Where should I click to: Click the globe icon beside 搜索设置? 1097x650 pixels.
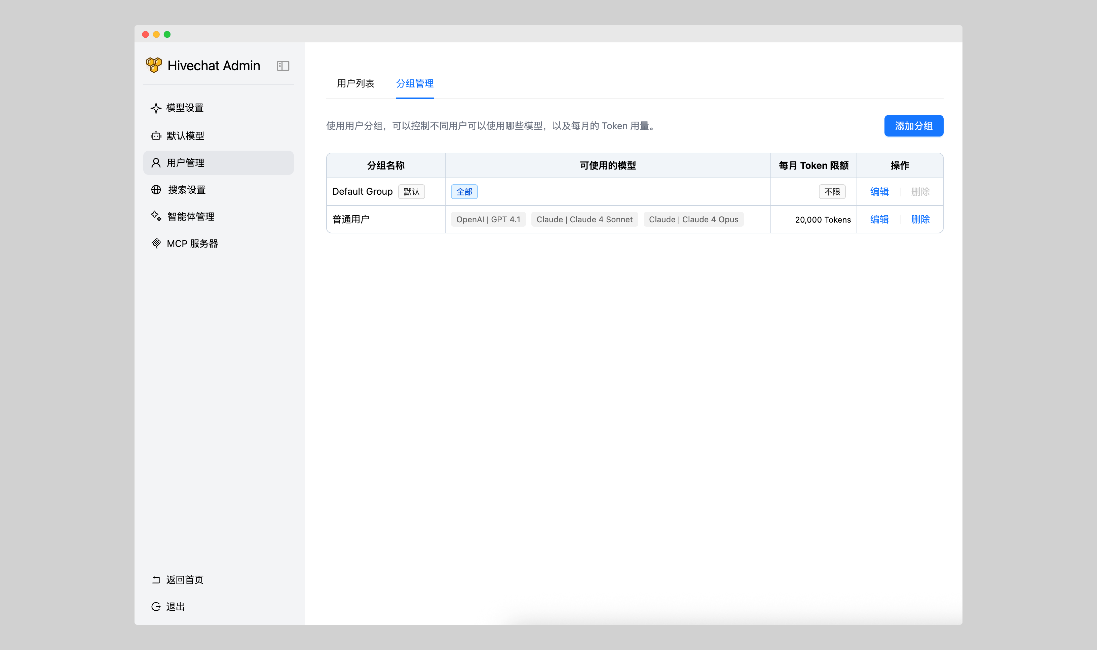point(156,190)
